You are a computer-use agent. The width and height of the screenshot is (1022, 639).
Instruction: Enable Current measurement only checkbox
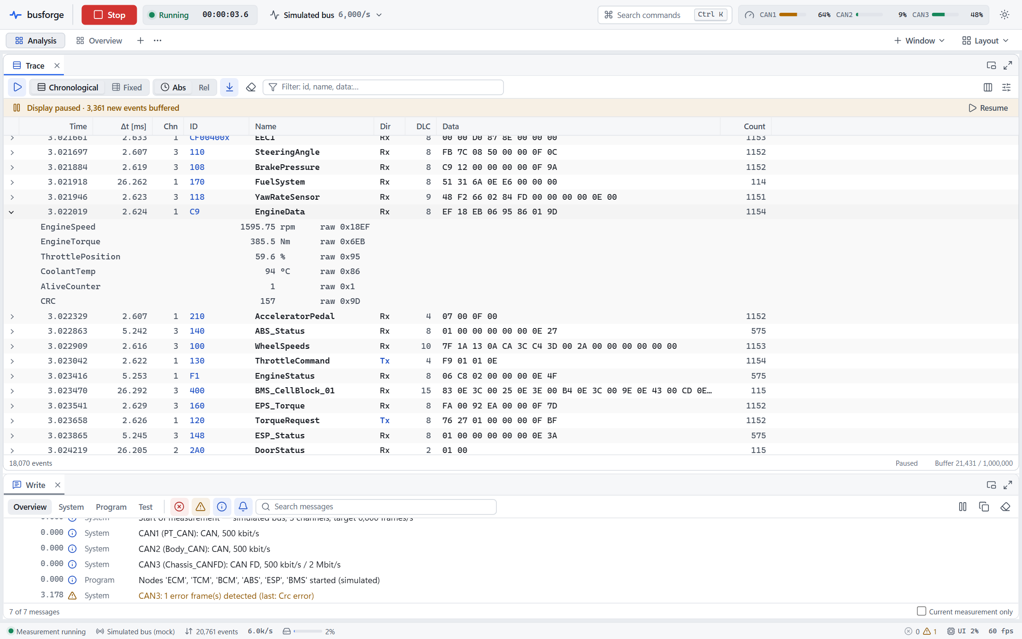(x=921, y=611)
